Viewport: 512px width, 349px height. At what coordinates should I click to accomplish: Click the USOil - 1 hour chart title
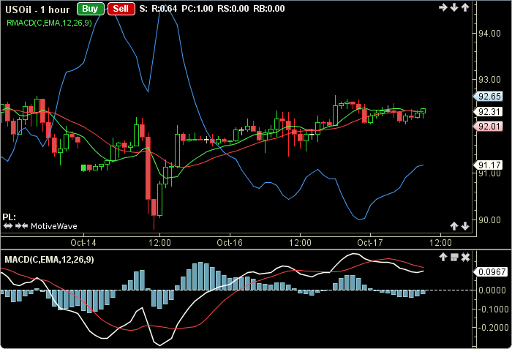(x=37, y=10)
